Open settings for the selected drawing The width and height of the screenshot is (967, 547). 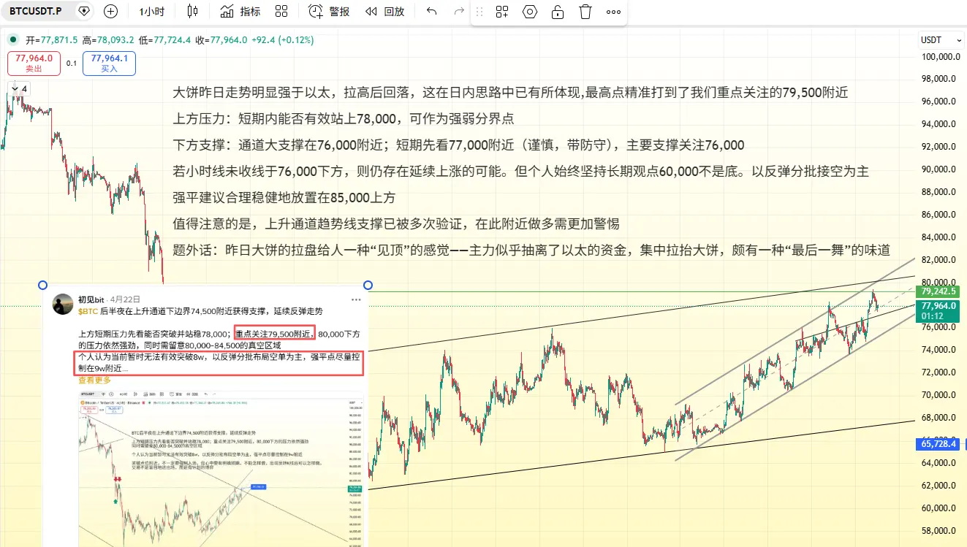(530, 12)
